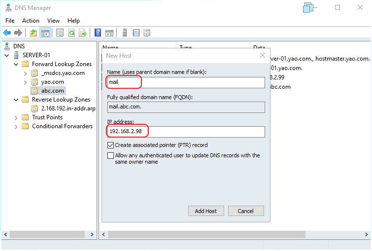Viewport: 372px width, 251px height.
Task: Expand the Trust Points node
Action: pyautogui.click(x=16, y=118)
